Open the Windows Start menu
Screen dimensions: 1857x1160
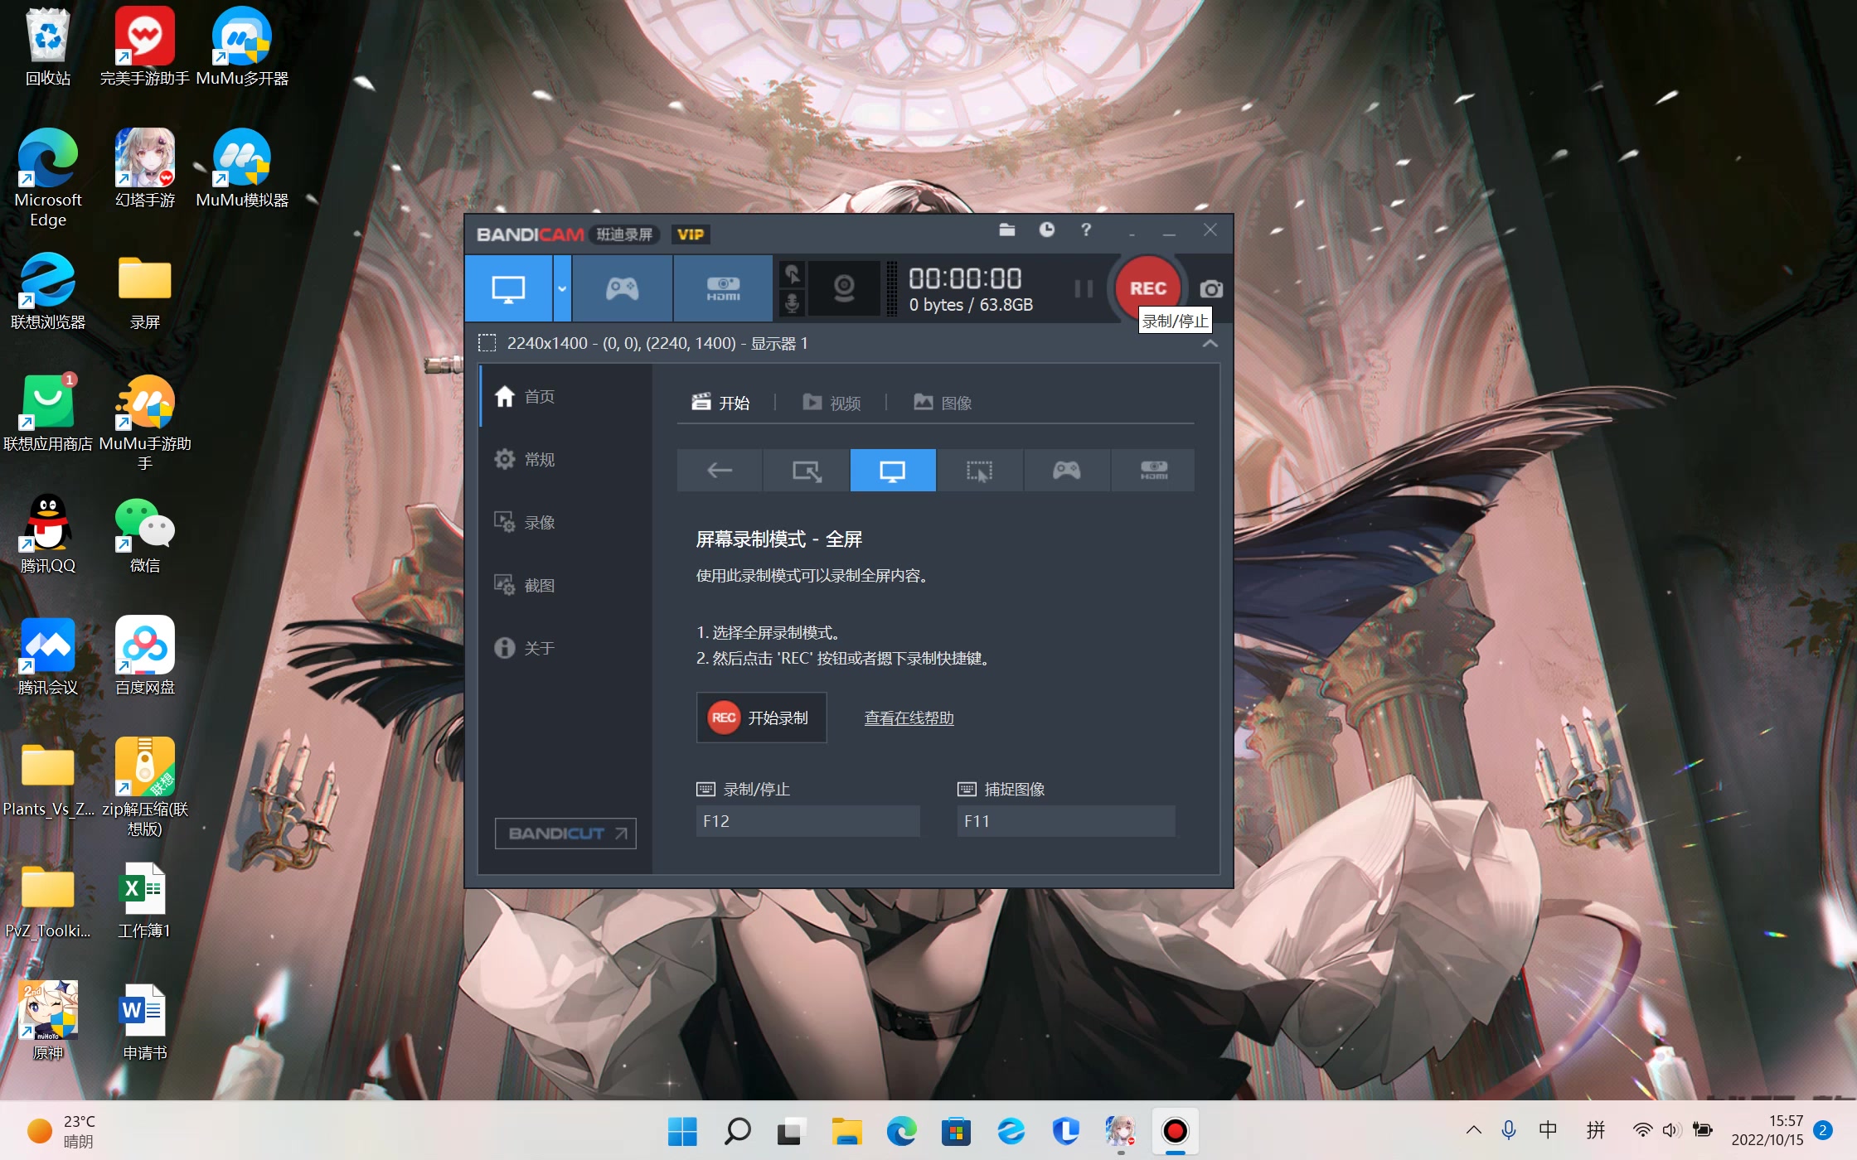coord(682,1131)
